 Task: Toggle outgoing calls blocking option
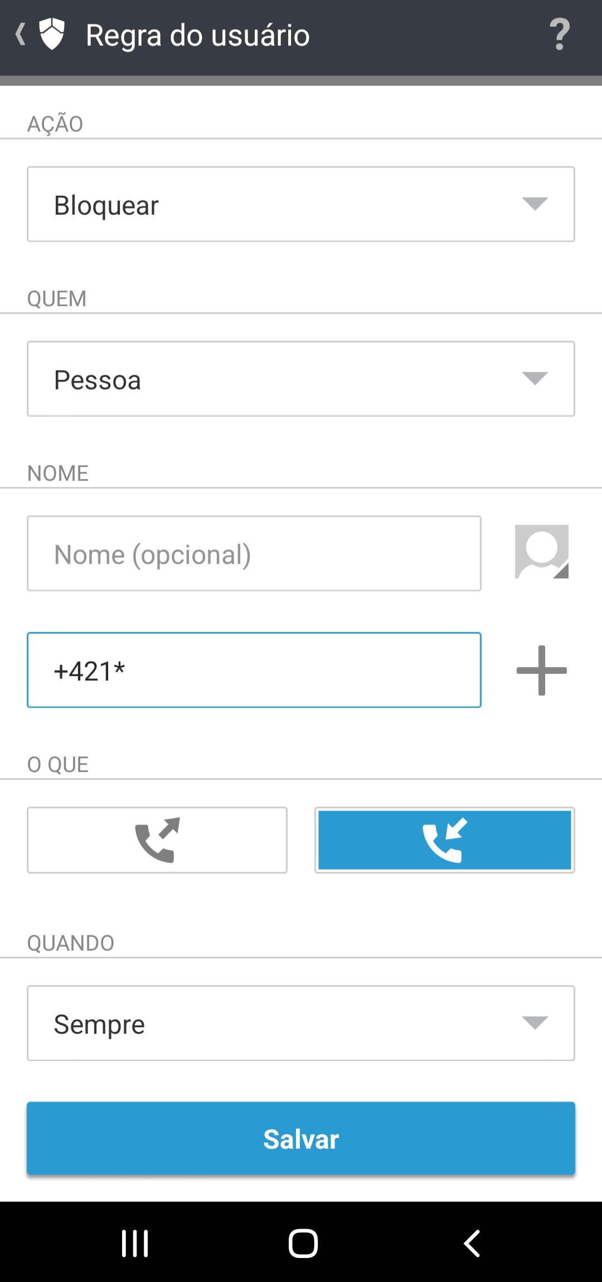(x=157, y=840)
